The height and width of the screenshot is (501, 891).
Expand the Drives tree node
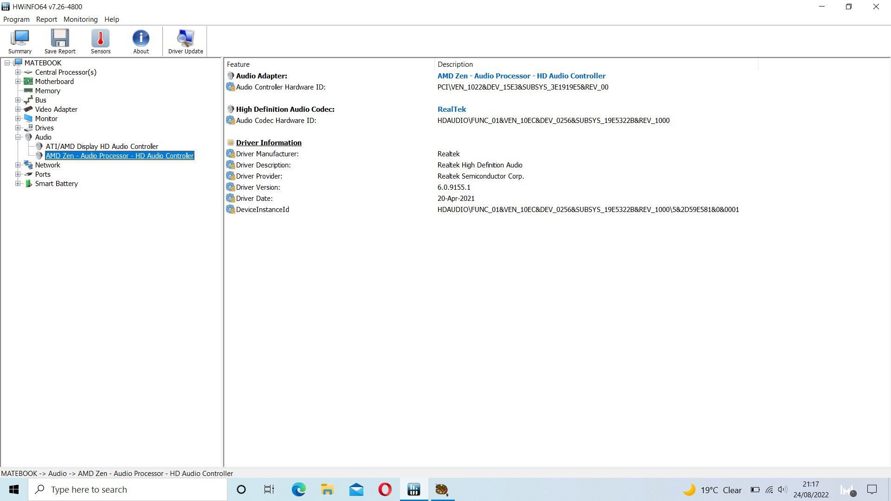18,128
